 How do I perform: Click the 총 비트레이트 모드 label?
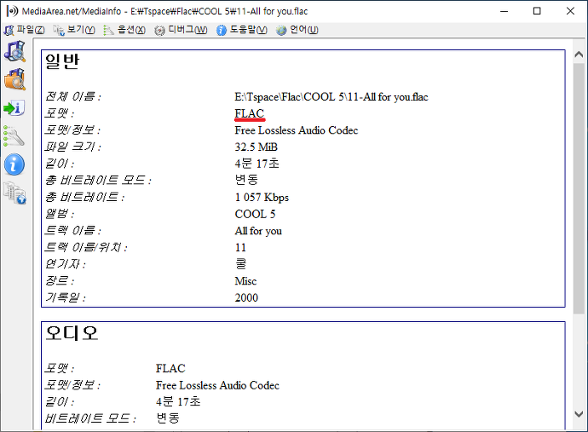click(x=98, y=181)
